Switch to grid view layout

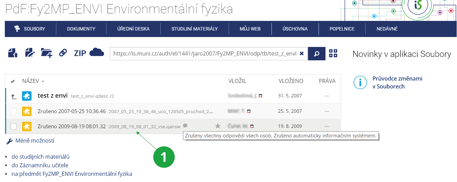333,53
